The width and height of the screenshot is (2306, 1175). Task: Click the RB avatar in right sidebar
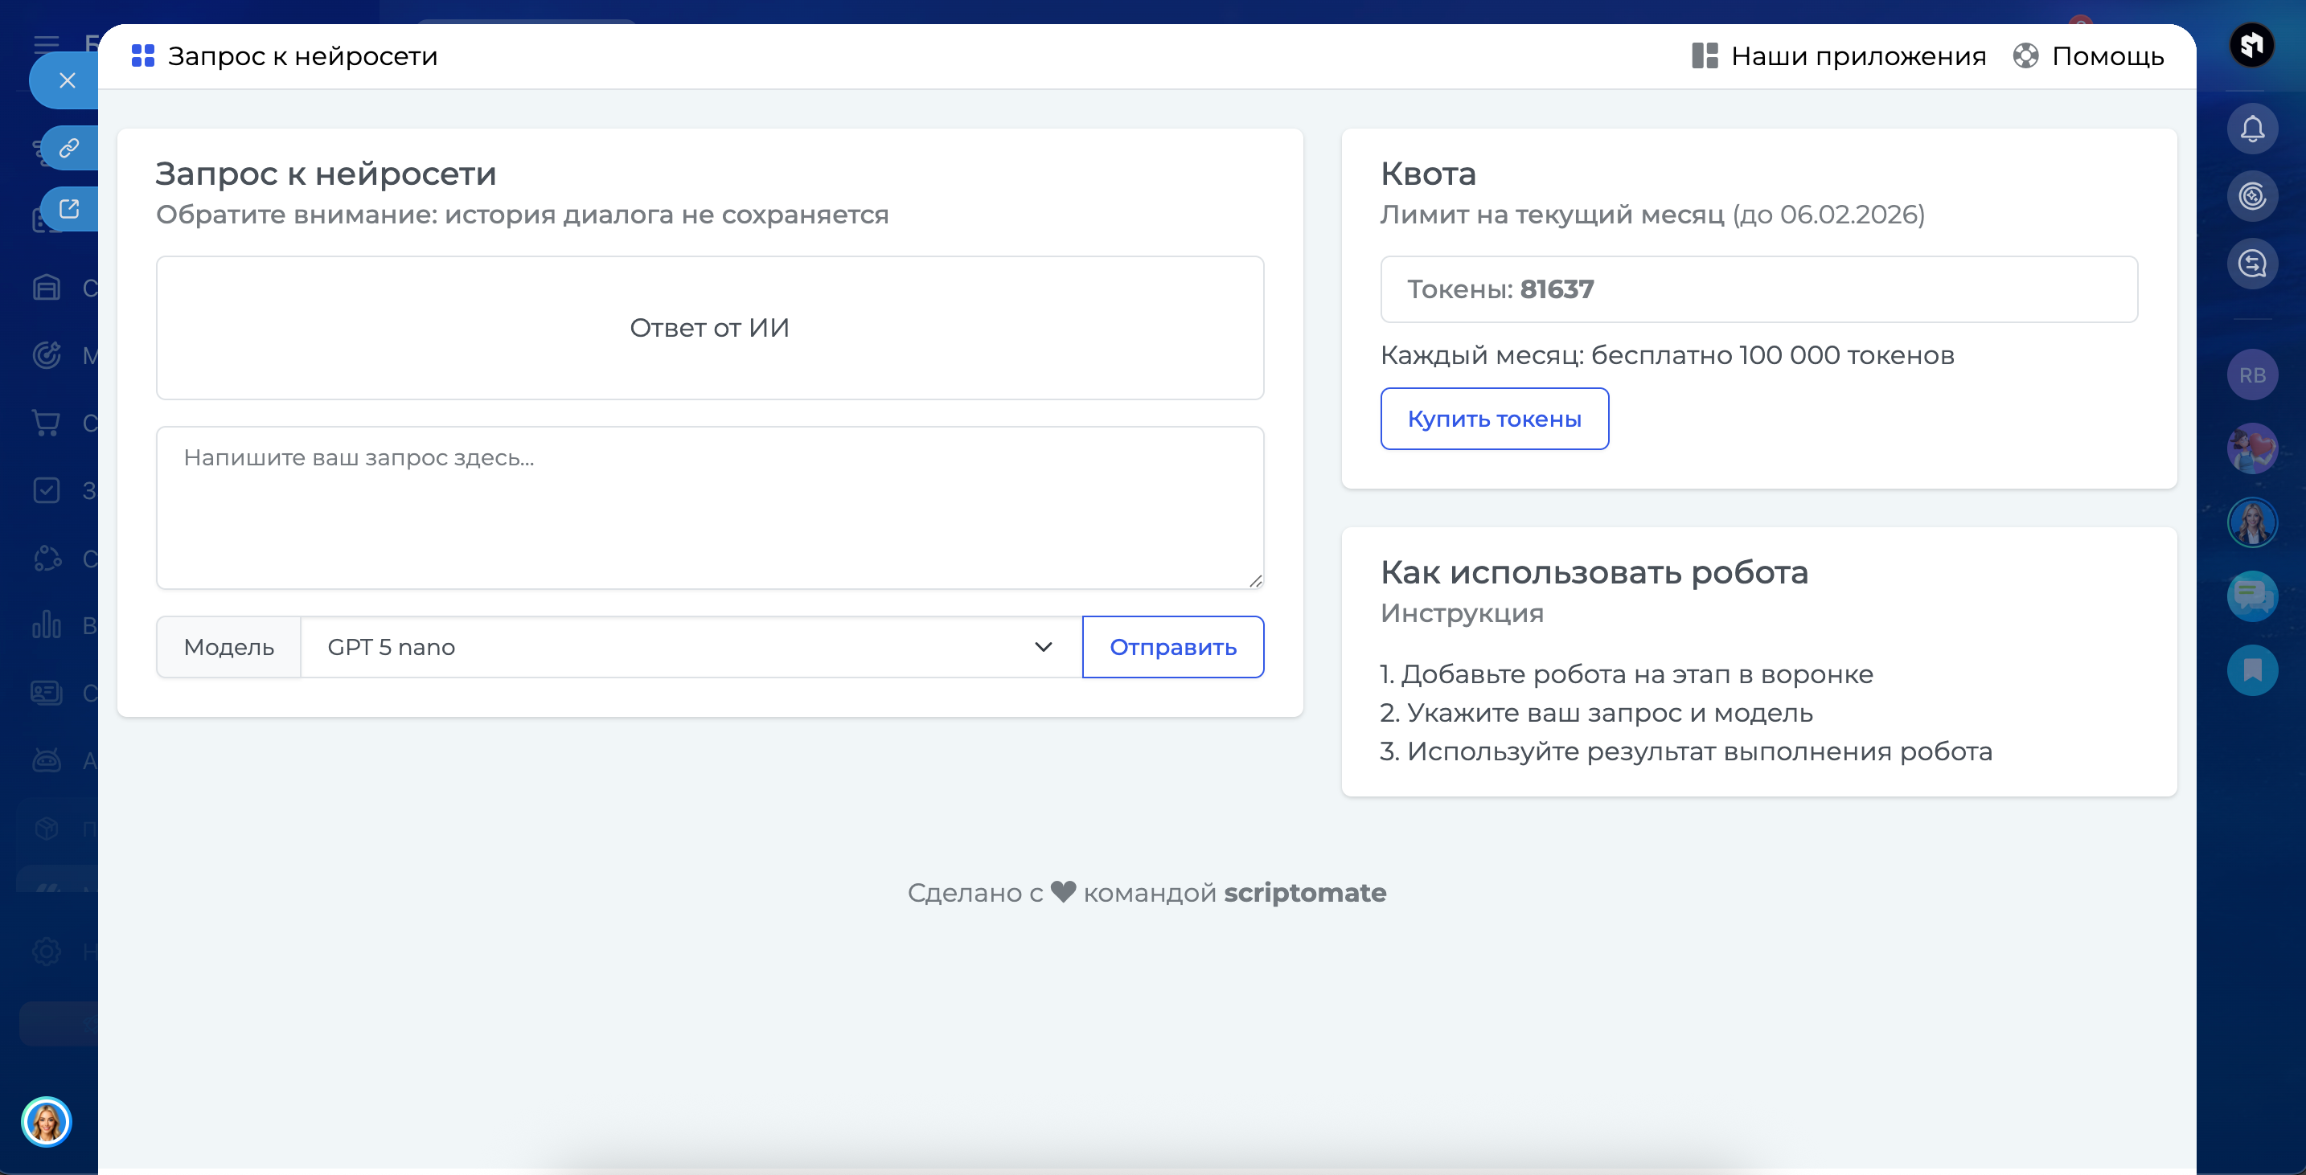tap(2251, 375)
